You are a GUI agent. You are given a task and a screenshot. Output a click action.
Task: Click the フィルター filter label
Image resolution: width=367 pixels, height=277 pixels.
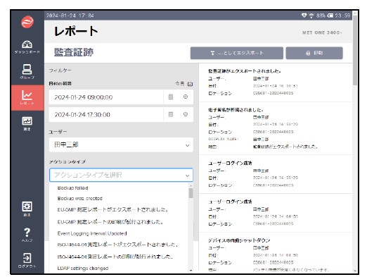[60, 70]
